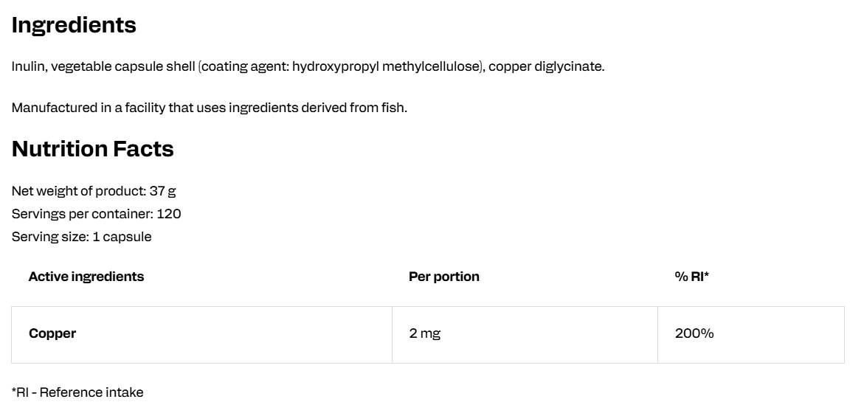This screenshot has height=416, width=864.
Task: Click the RI - Reference intake footnote
Action: 77,392
